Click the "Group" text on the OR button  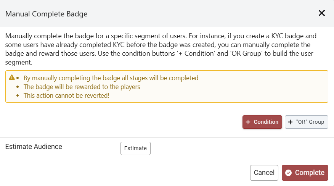[316, 122]
